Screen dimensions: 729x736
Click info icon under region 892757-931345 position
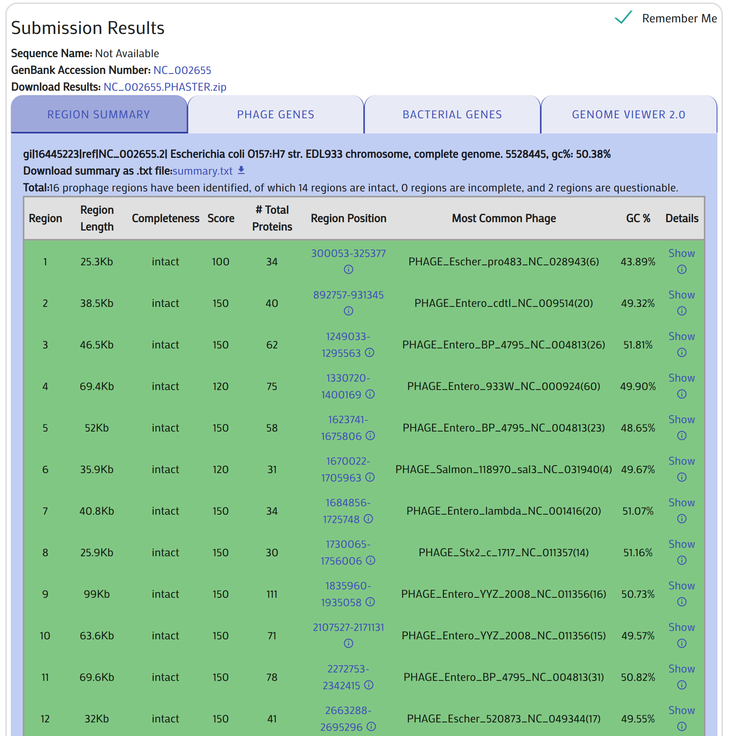[x=348, y=311]
